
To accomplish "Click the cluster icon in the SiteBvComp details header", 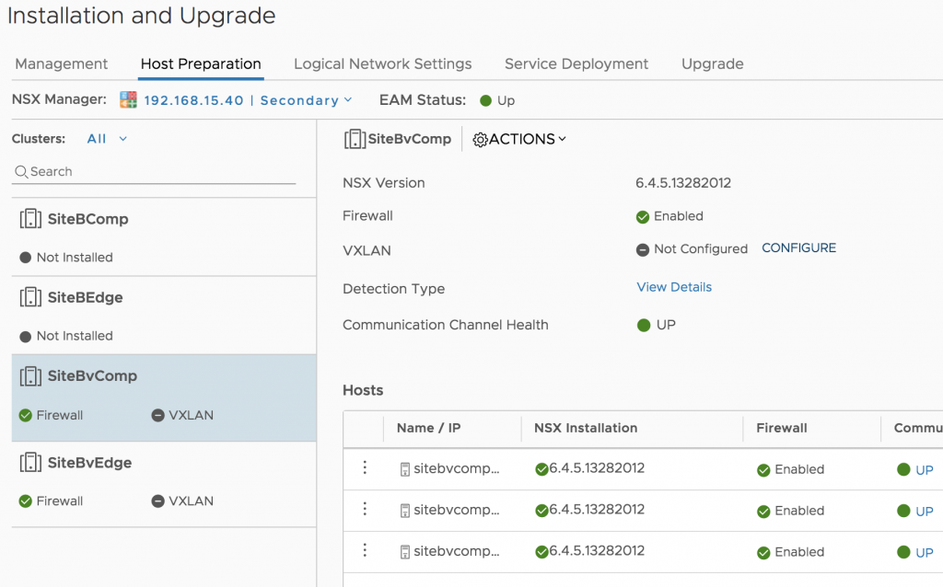I will coord(355,139).
